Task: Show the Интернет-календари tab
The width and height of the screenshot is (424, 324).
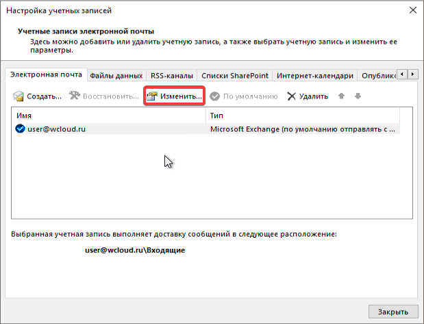Action: pyautogui.click(x=314, y=76)
